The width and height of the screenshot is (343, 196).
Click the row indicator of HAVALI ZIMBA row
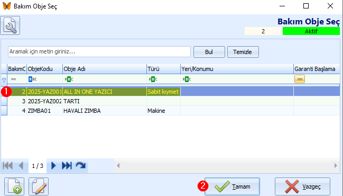tap(4, 111)
